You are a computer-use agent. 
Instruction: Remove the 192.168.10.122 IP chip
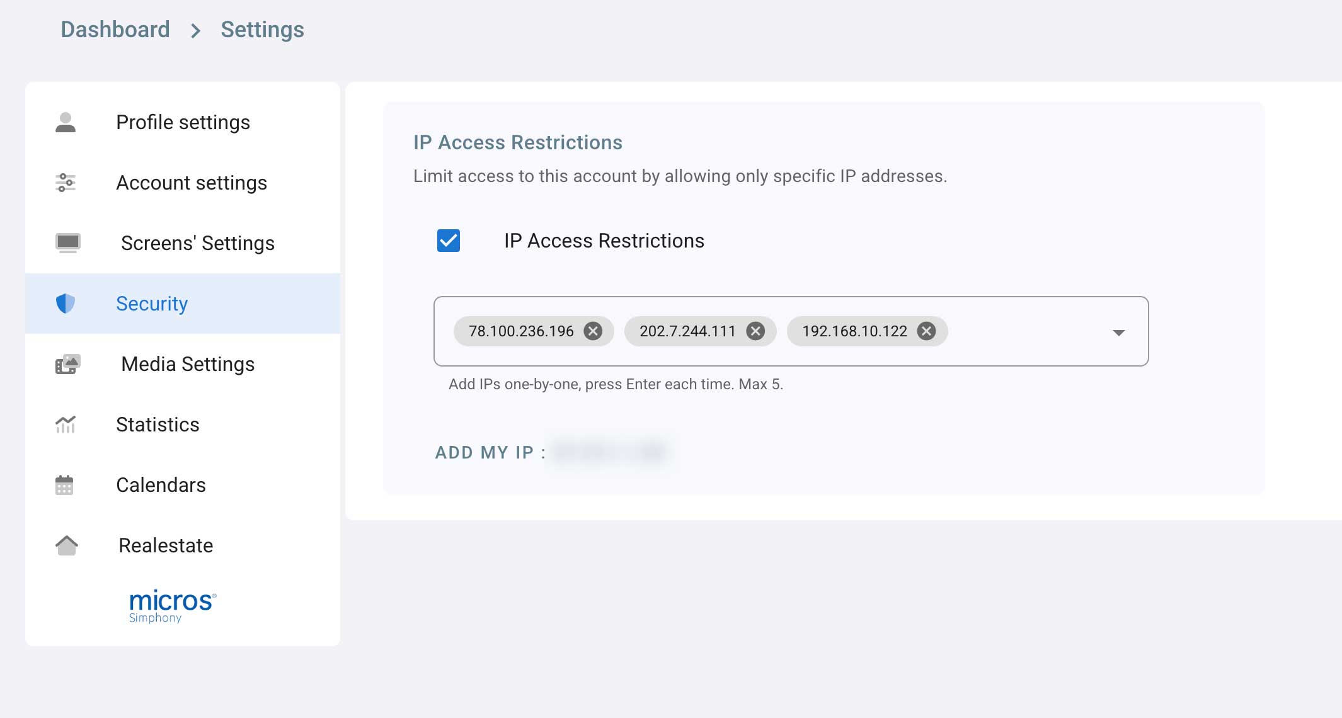926,331
